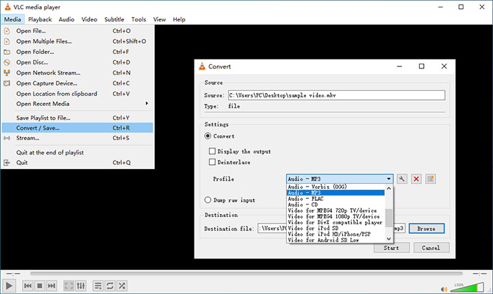The width and height of the screenshot is (493, 294).
Task: Open the Profile dropdown combo box
Action: click(x=340, y=178)
